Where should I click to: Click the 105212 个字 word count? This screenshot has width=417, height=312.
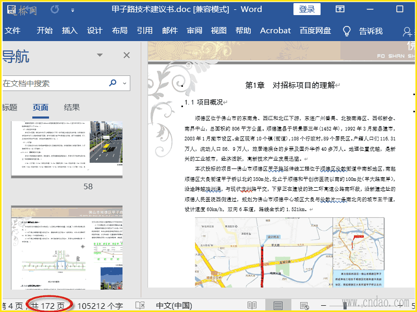pyautogui.click(x=100, y=306)
